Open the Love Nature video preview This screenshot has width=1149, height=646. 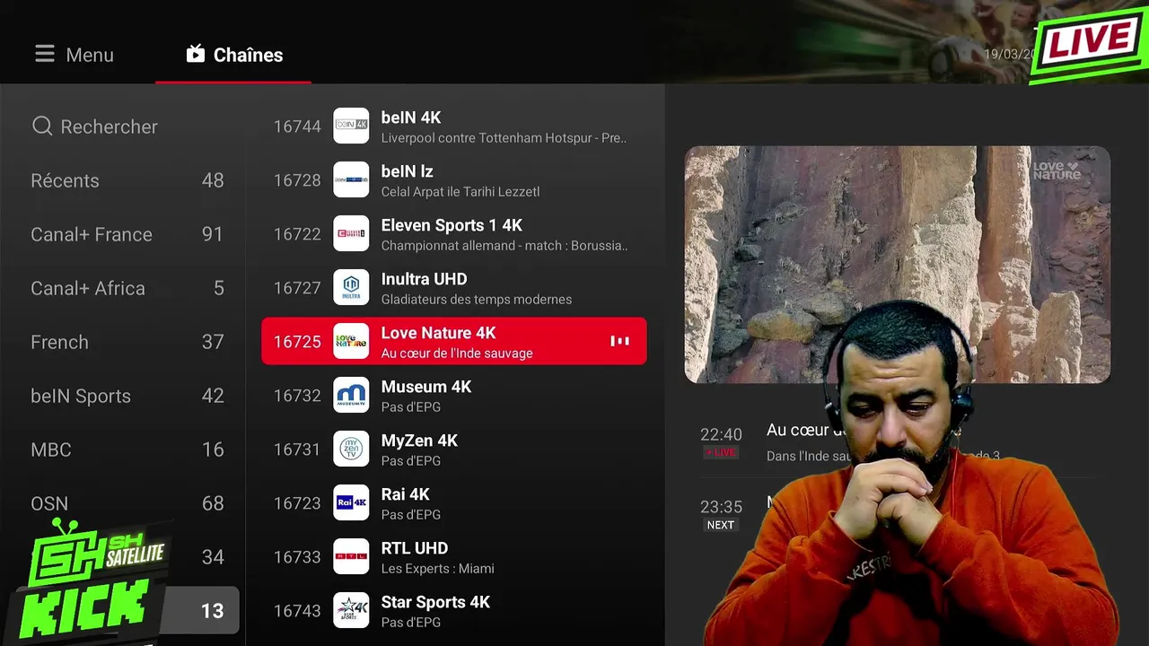click(898, 265)
